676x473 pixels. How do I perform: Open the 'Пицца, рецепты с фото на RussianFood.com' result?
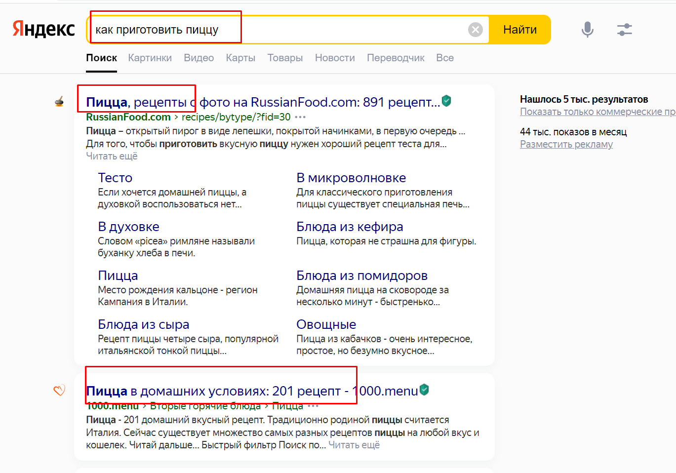pyautogui.click(x=263, y=102)
